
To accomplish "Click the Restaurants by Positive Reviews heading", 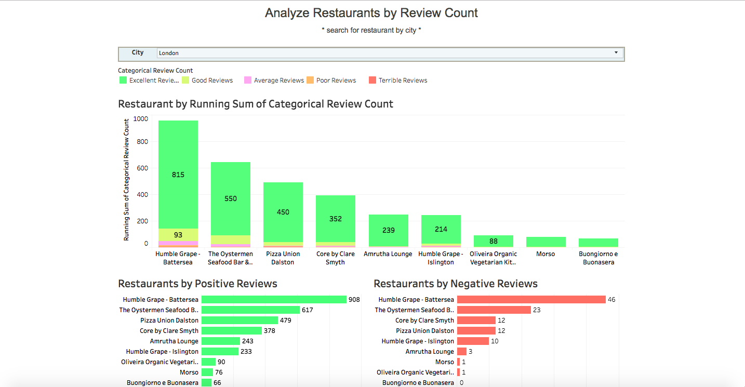I will (198, 284).
